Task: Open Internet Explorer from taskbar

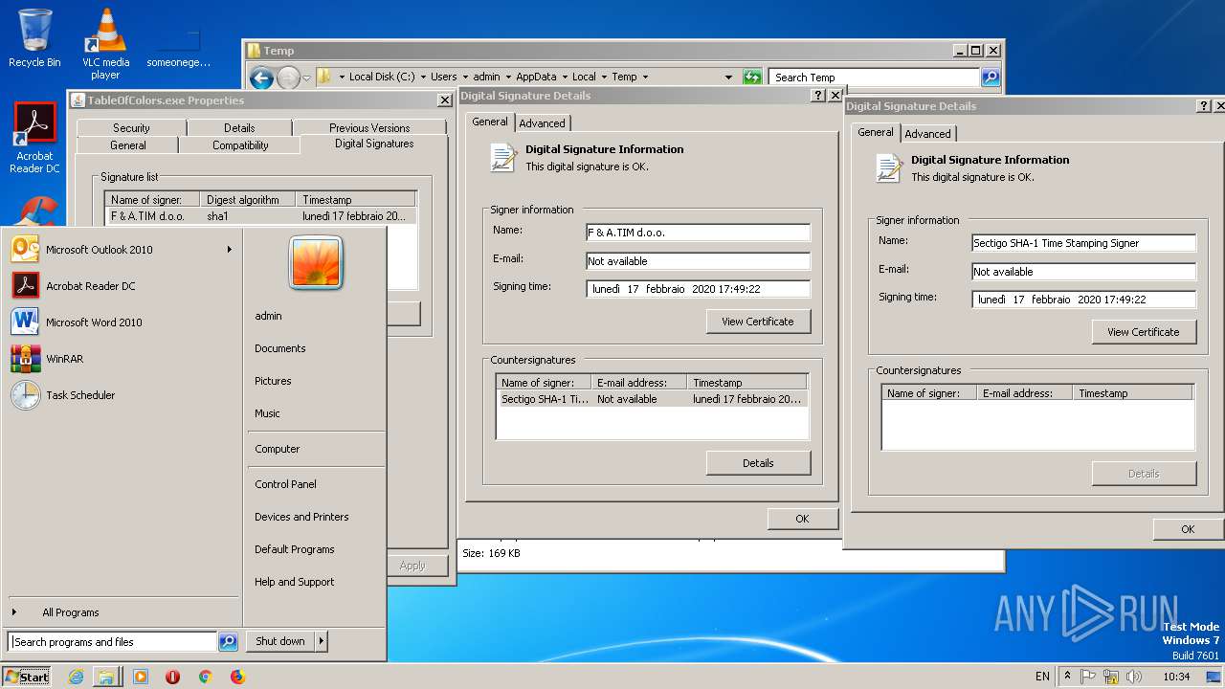Action: tap(77, 677)
